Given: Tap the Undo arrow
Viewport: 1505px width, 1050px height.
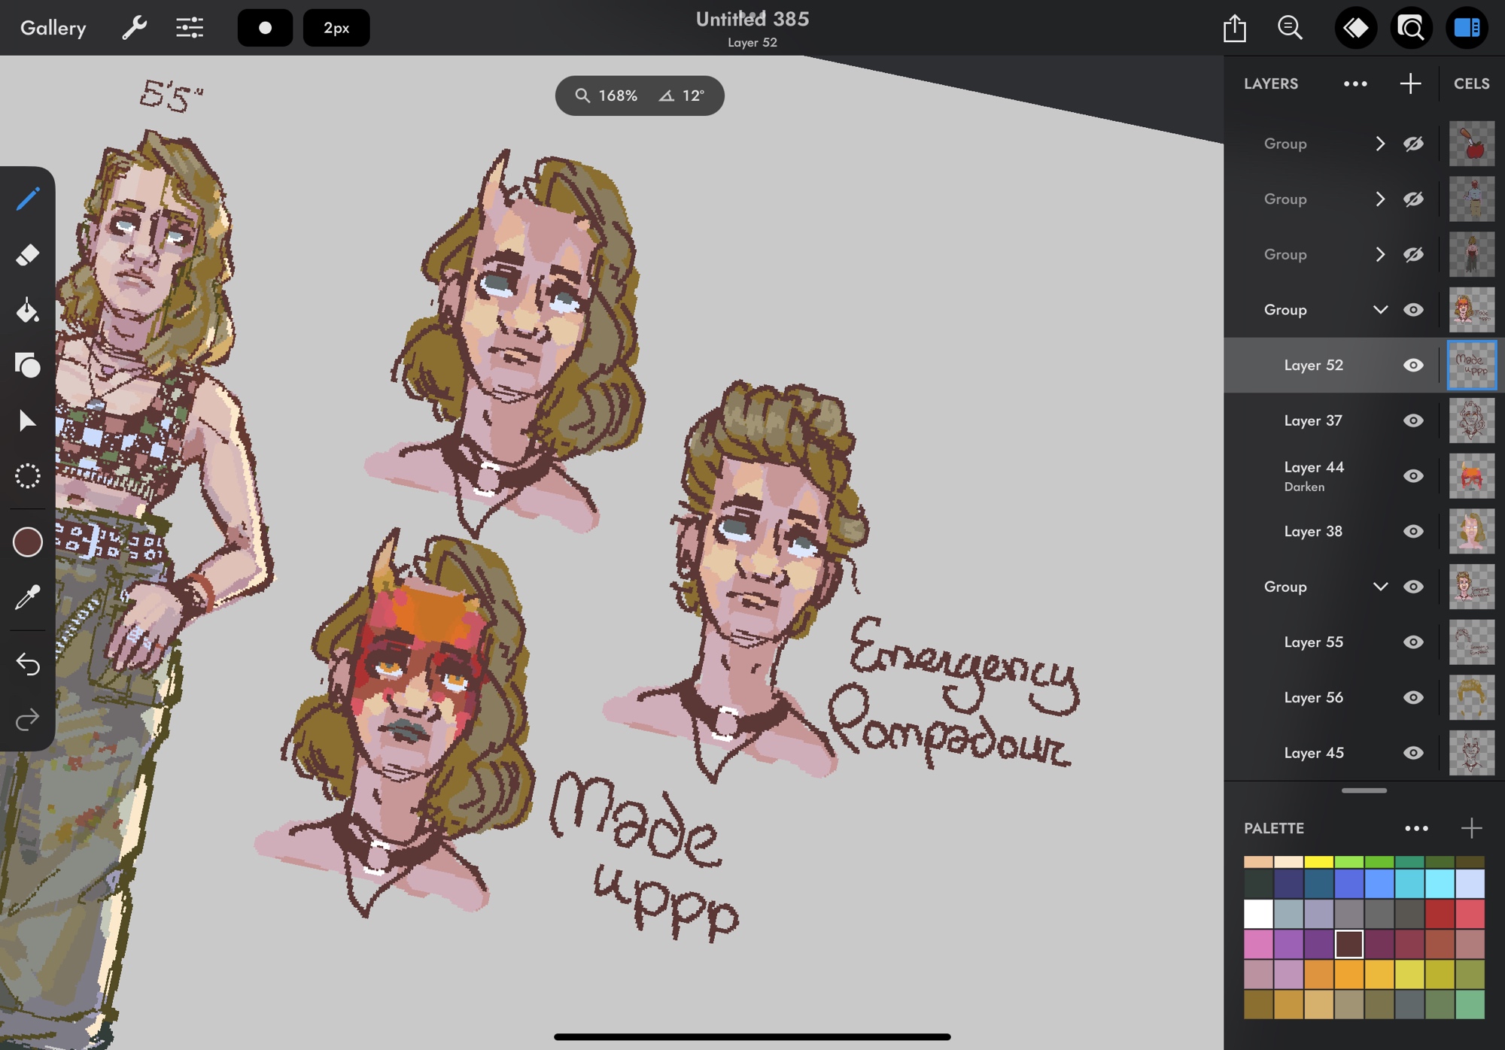Looking at the screenshot, I should click(28, 664).
